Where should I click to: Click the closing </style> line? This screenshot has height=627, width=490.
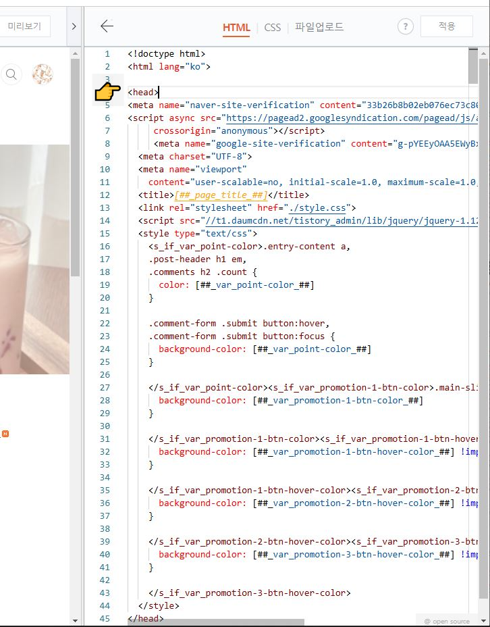click(x=159, y=606)
